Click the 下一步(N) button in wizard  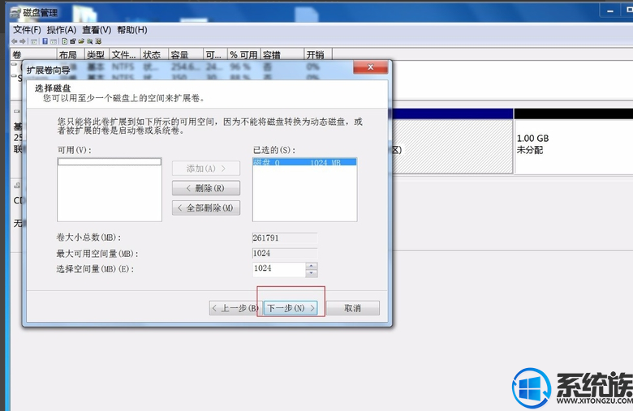[x=291, y=308]
